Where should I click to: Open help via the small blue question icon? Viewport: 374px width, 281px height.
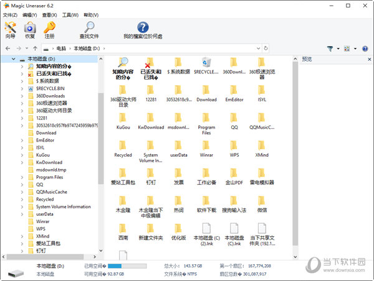coord(365,48)
